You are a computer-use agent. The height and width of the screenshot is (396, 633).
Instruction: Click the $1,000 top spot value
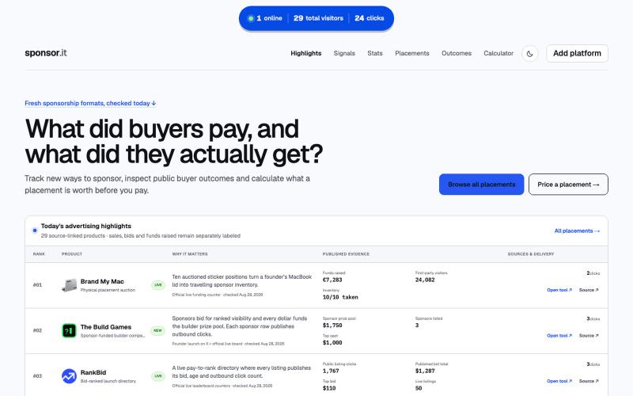point(332,343)
